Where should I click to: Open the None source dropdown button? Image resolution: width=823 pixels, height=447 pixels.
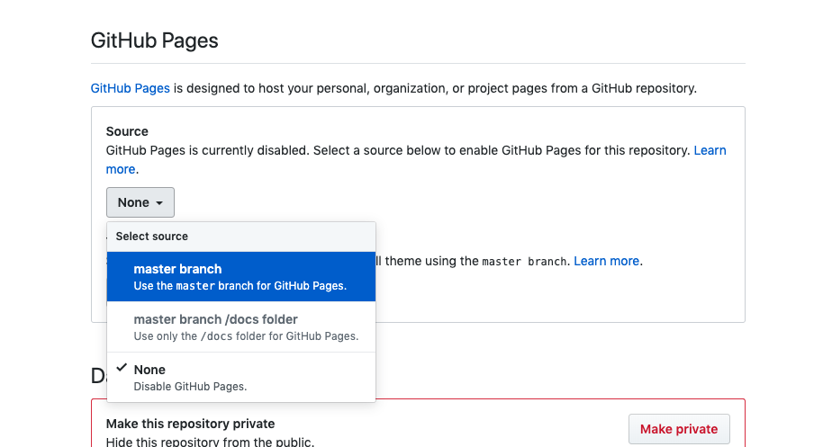pyautogui.click(x=140, y=202)
